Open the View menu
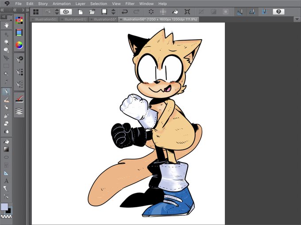Image resolution: width=301 pixels, height=225 pixels. click(116, 4)
